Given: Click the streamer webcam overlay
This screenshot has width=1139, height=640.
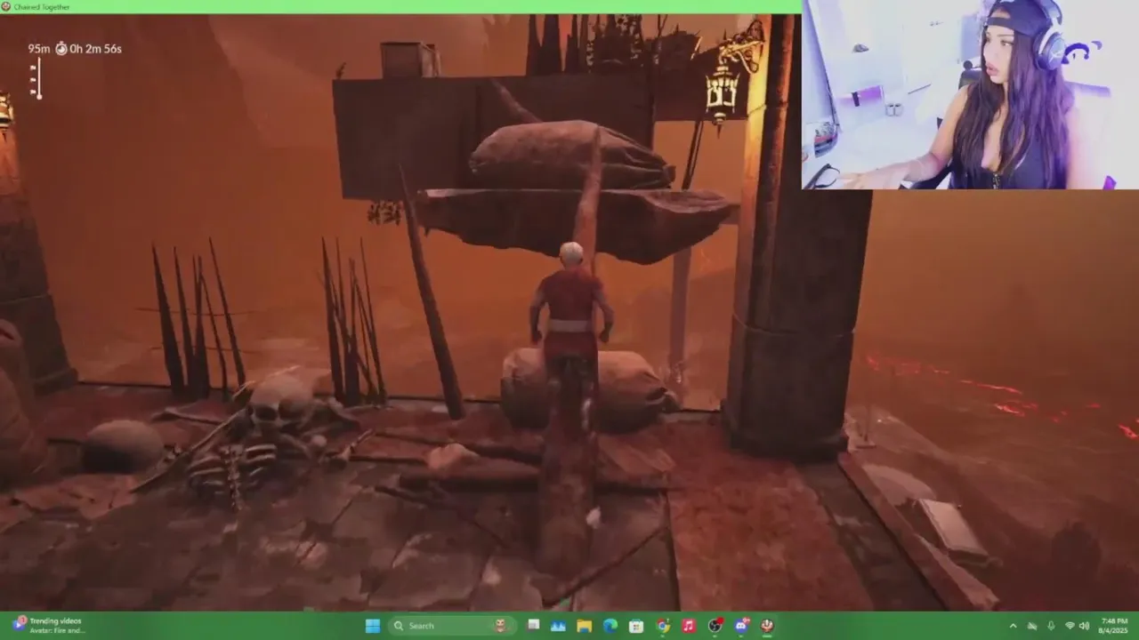Looking at the screenshot, I should pyautogui.click(x=971, y=94).
